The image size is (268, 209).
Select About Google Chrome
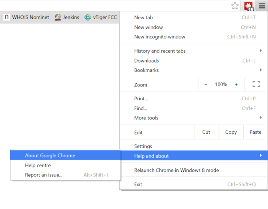(x=65, y=155)
